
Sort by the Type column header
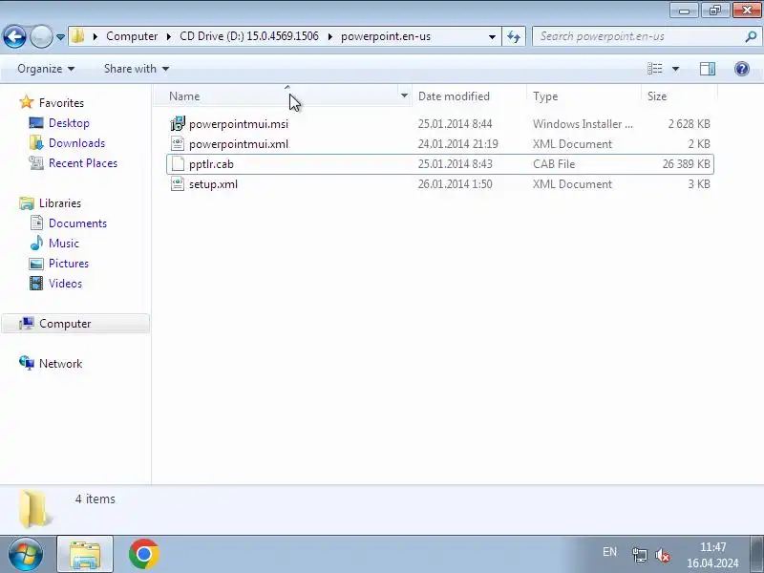pos(584,96)
